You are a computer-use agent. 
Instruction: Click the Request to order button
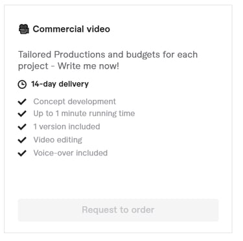(118, 210)
